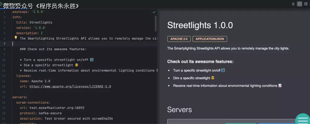Click the yellow lightbulb quick-fix icon
This screenshot has width=310, height=124.
[16, 38]
